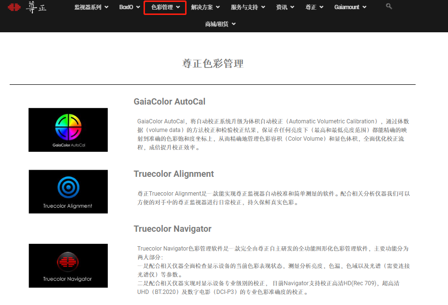
Task: Click the Truecolor Navigator description text
Action: tap(273, 270)
